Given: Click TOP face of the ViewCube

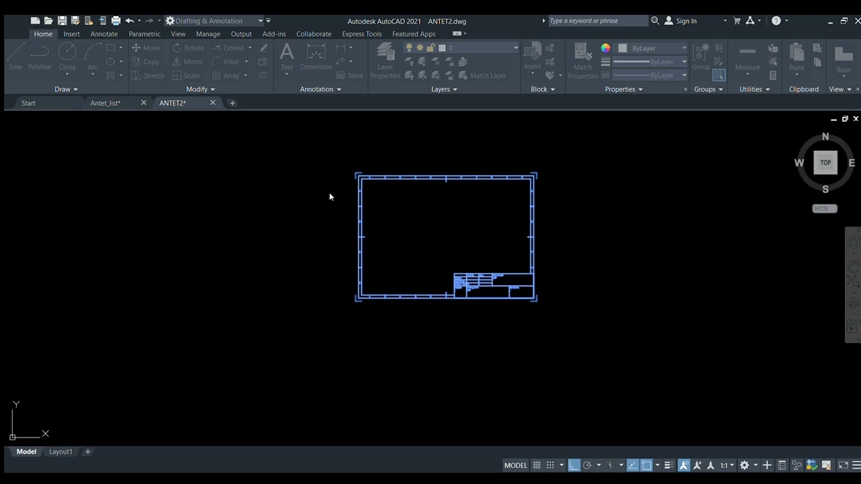Looking at the screenshot, I should pos(825,163).
